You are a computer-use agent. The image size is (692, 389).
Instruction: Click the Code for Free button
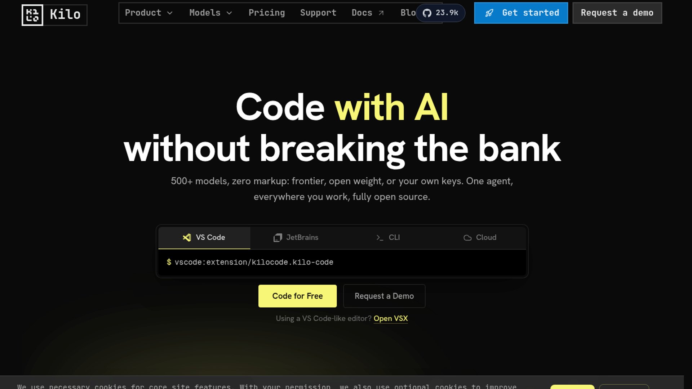click(x=297, y=296)
